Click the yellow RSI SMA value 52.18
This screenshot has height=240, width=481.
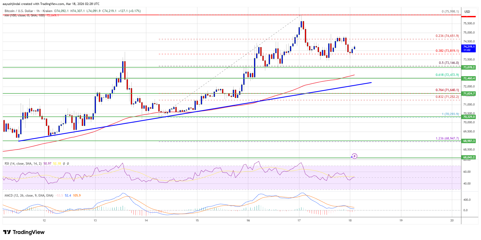pos(57,164)
